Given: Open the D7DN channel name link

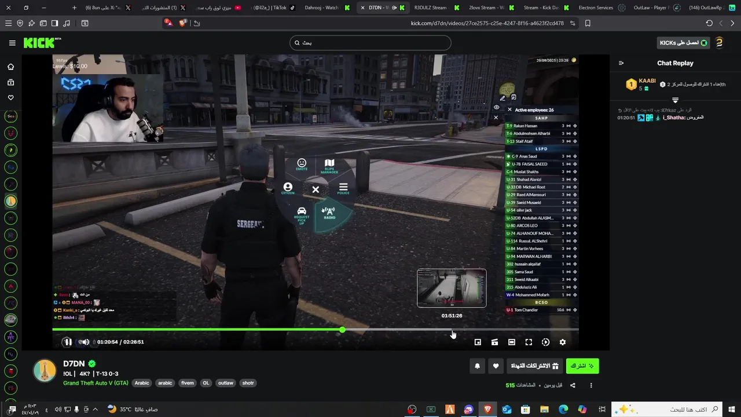Looking at the screenshot, I should click(x=74, y=364).
